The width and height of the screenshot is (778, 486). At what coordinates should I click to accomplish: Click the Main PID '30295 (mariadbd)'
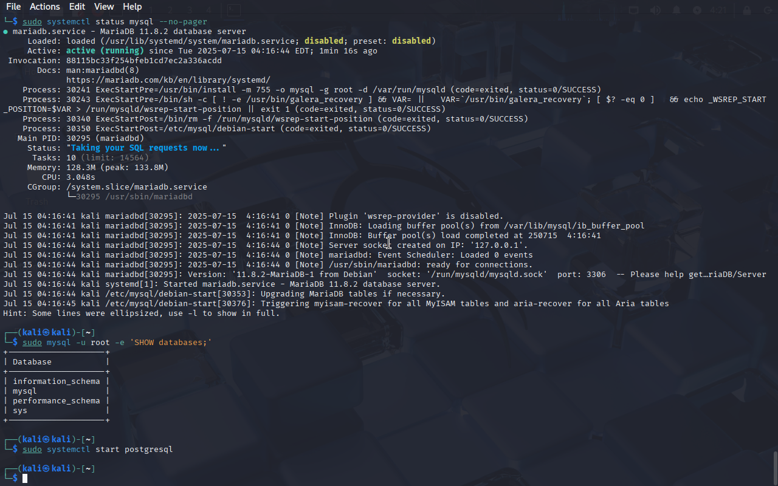point(105,139)
